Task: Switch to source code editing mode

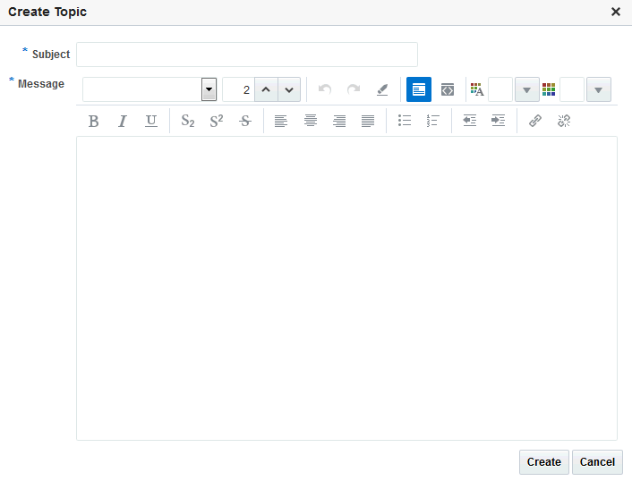Action: pyautogui.click(x=448, y=89)
